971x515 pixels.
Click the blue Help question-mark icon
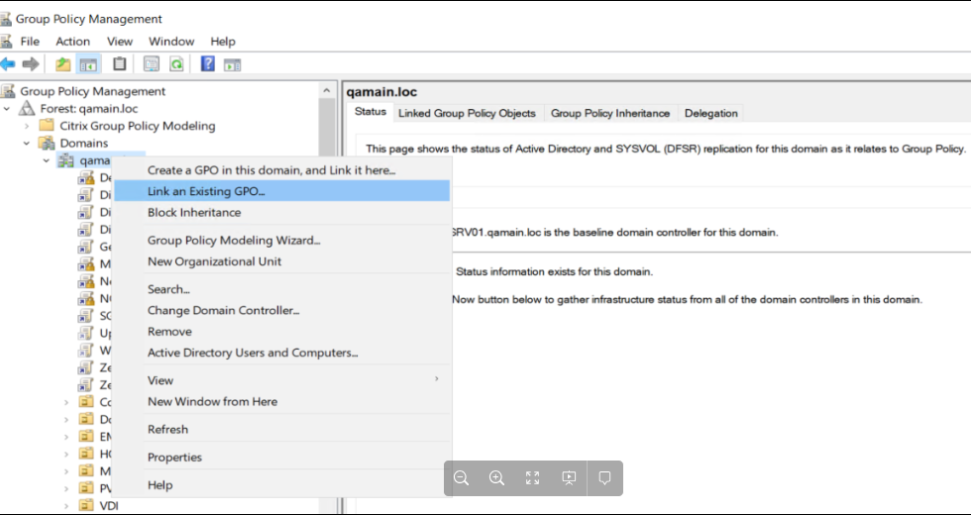click(x=207, y=63)
